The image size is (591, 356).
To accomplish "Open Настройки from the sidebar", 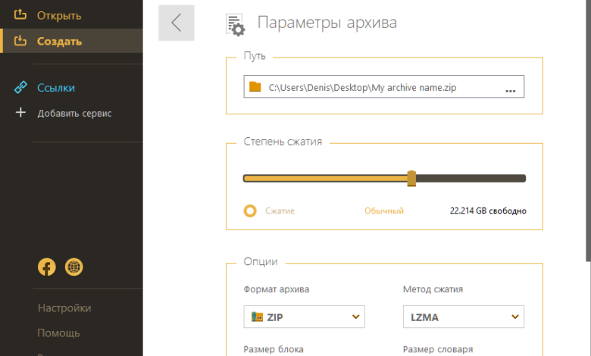I will click(64, 308).
